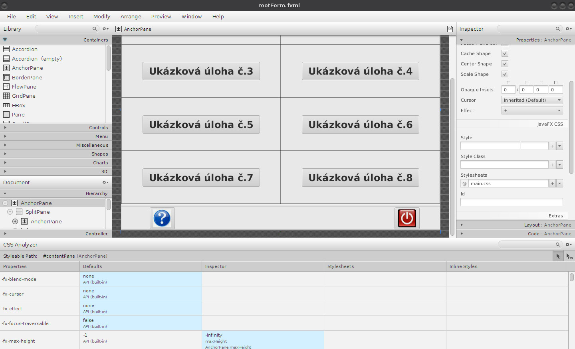Click the Id input field in Inspector
This screenshot has height=349, width=575.
[512, 202]
